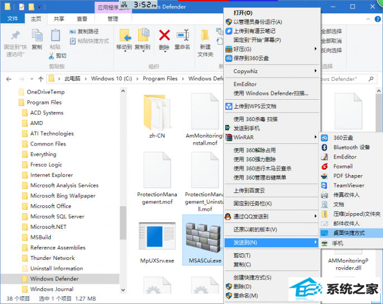Click 全部选择 select all button
The image size is (383, 304).
[x=331, y=31]
